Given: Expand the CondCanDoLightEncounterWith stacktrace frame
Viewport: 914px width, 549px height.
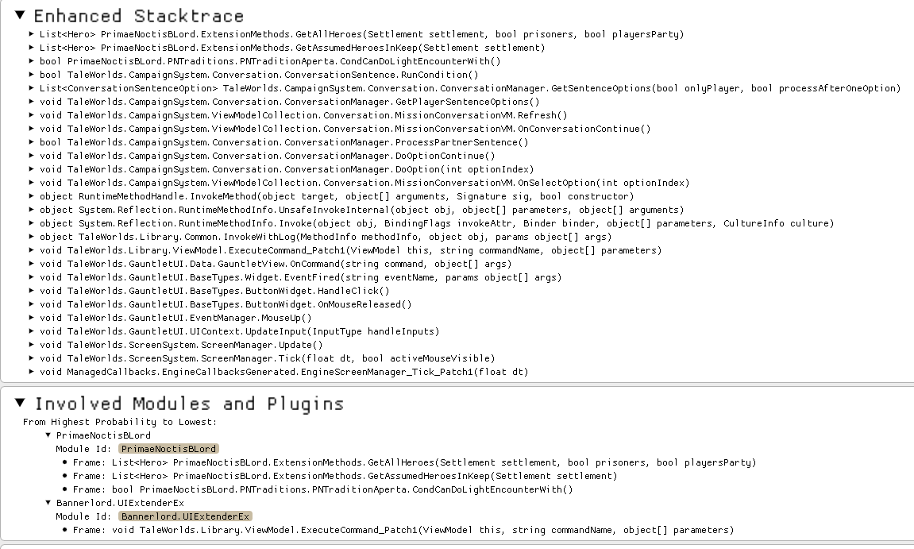Looking at the screenshot, I should [32, 61].
